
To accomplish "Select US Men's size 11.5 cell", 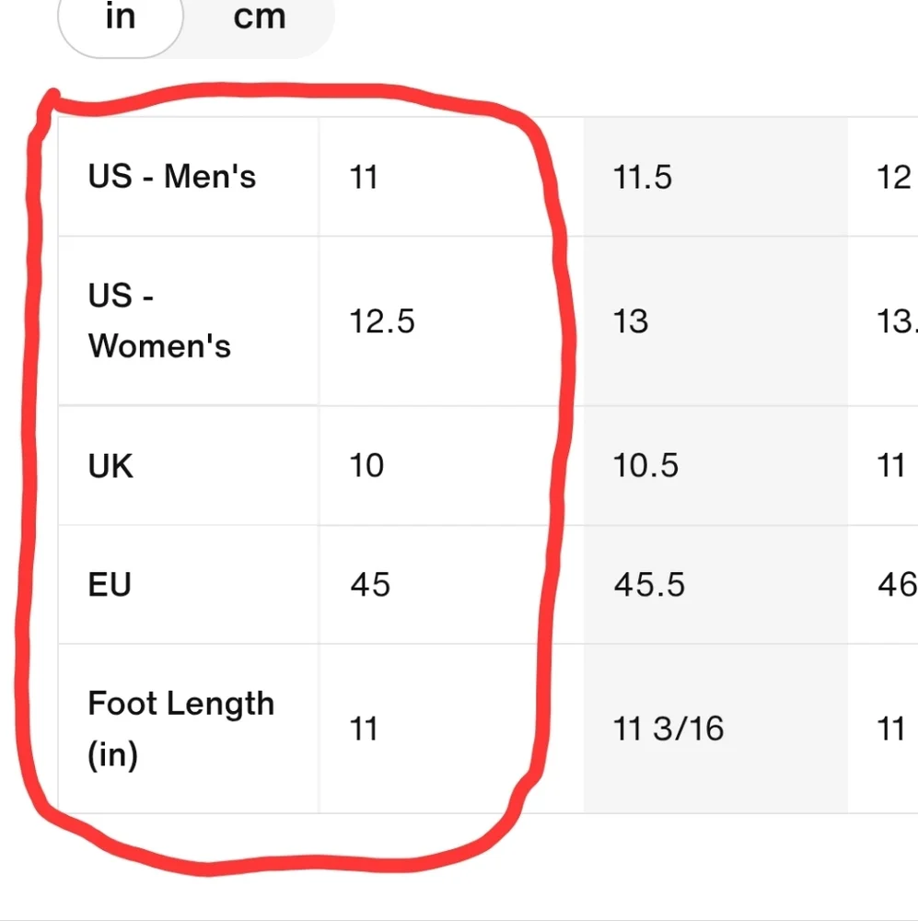I will pos(715,176).
